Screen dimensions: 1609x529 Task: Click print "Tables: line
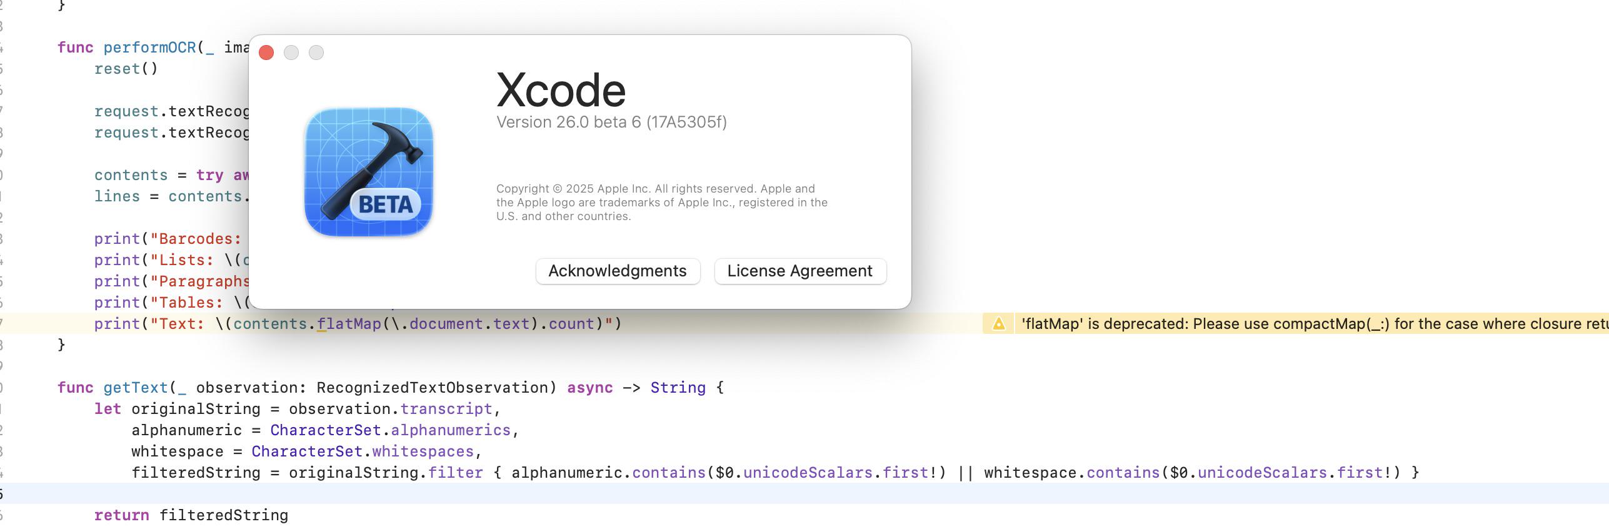[172, 303]
